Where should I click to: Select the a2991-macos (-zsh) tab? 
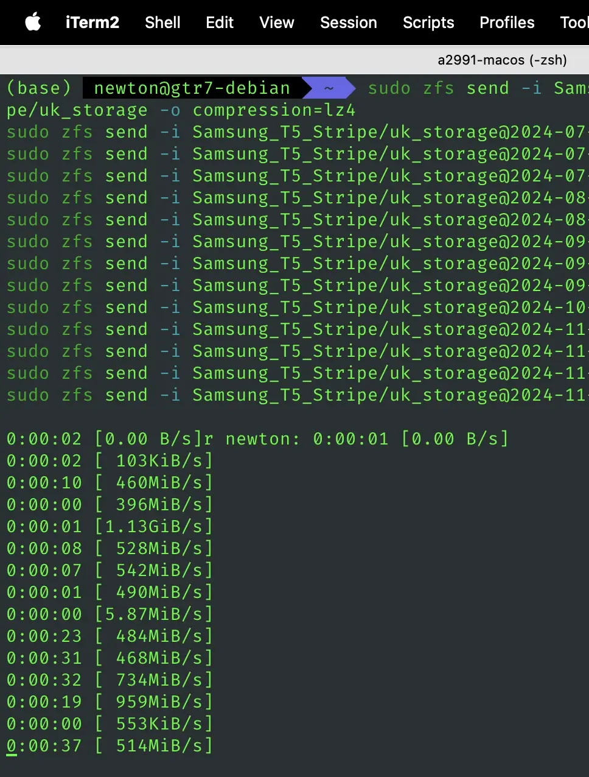[502, 60]
